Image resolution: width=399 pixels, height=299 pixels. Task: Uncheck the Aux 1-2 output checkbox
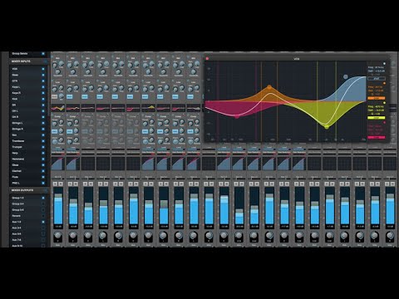tap(43, 222)
